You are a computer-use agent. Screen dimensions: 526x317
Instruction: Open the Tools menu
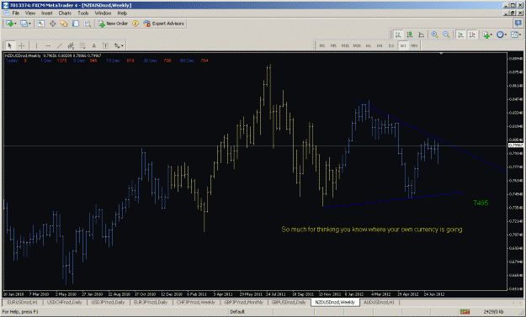(82, 13)
